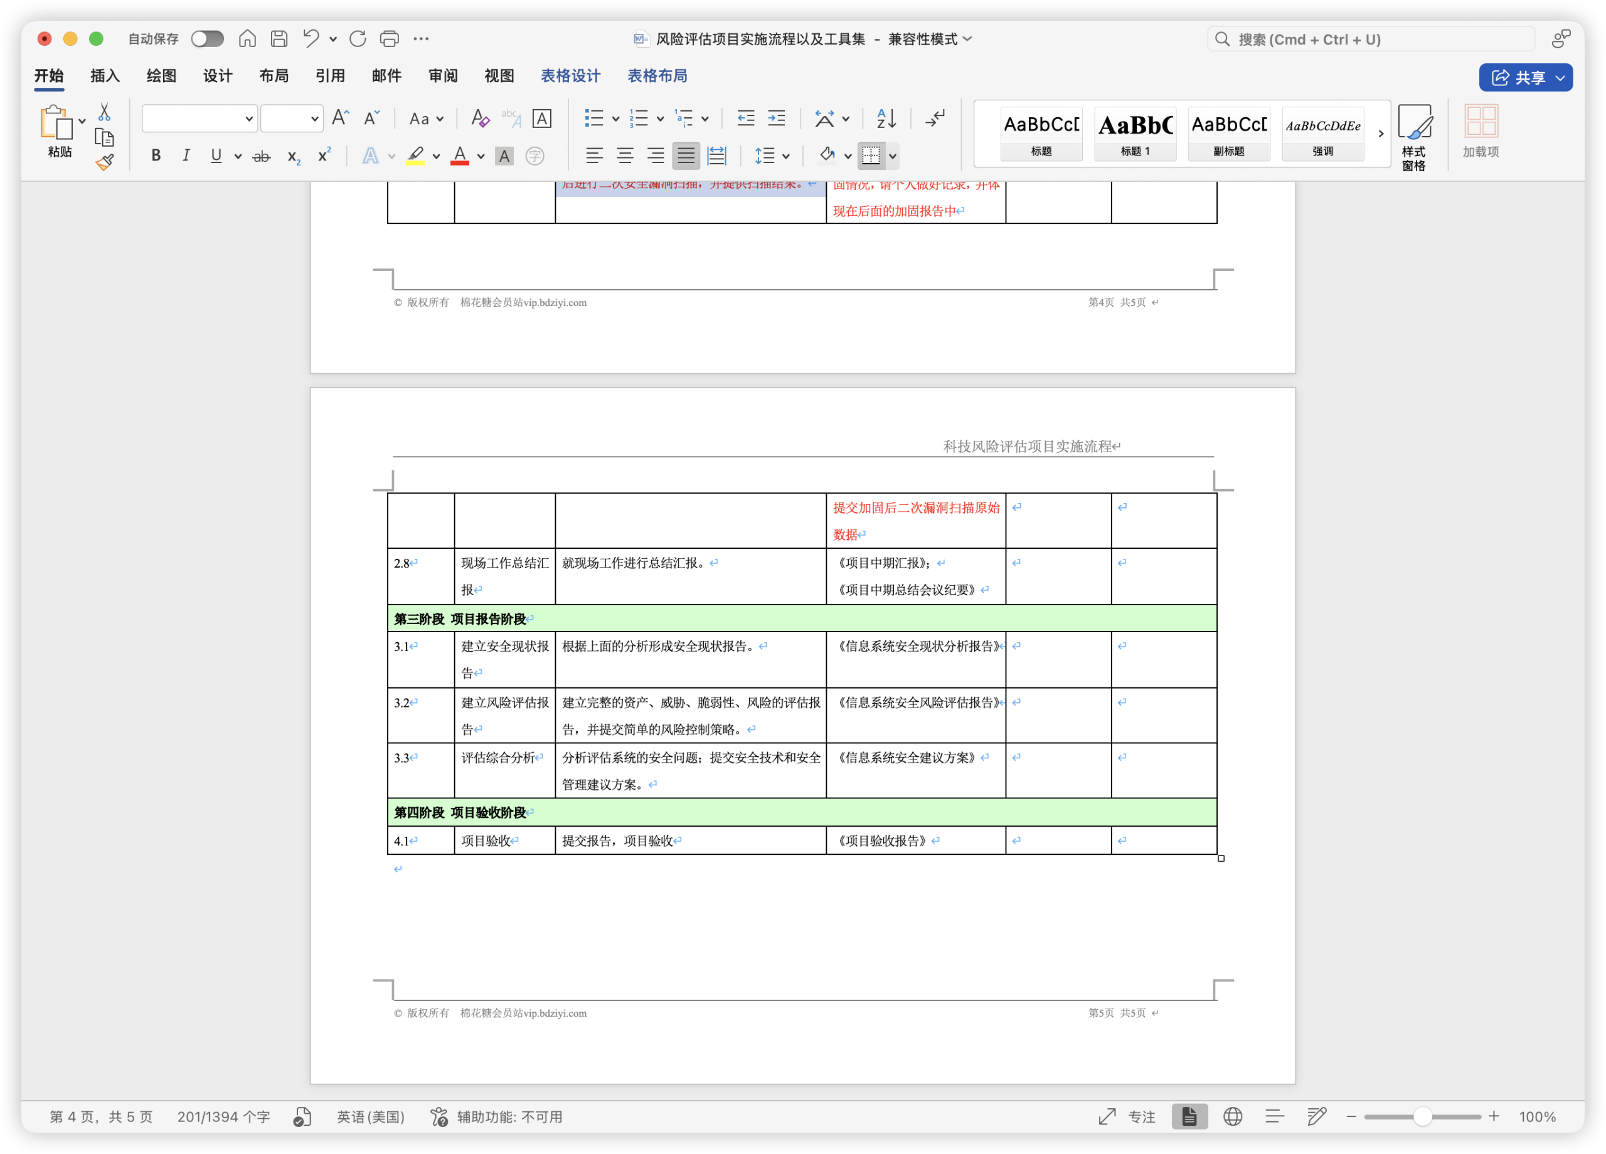Click the Print icon in title bar
Image resolution: width=1606 pixels, height=1154 pixels.
(x=389, y=39)
